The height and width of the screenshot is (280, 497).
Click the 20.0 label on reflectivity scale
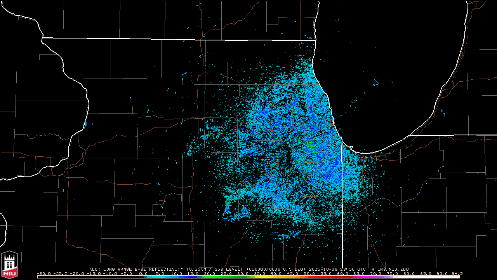[209, 273]
